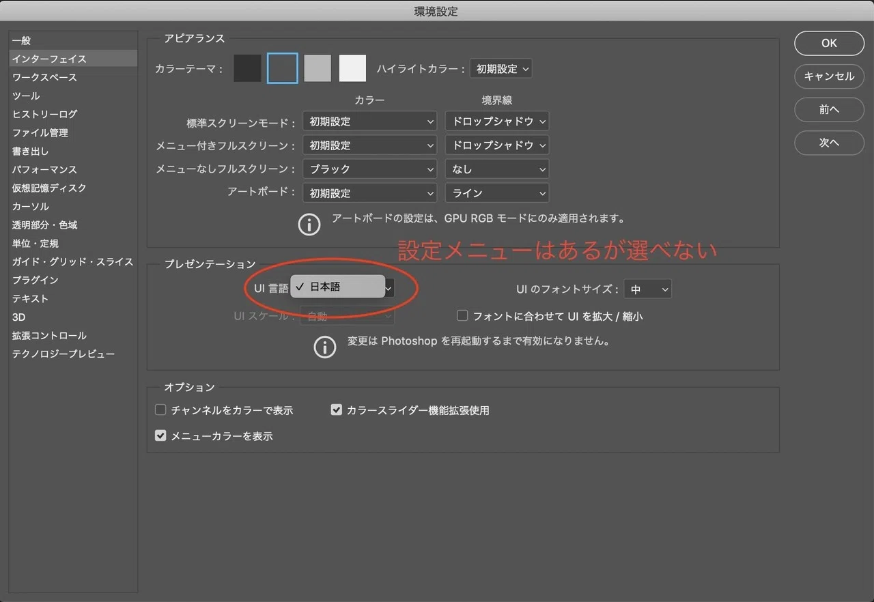Viewport: 874px width, 602px height.
Task: Click the info icon beside artboard GPU note
Action: pos(309,224)
